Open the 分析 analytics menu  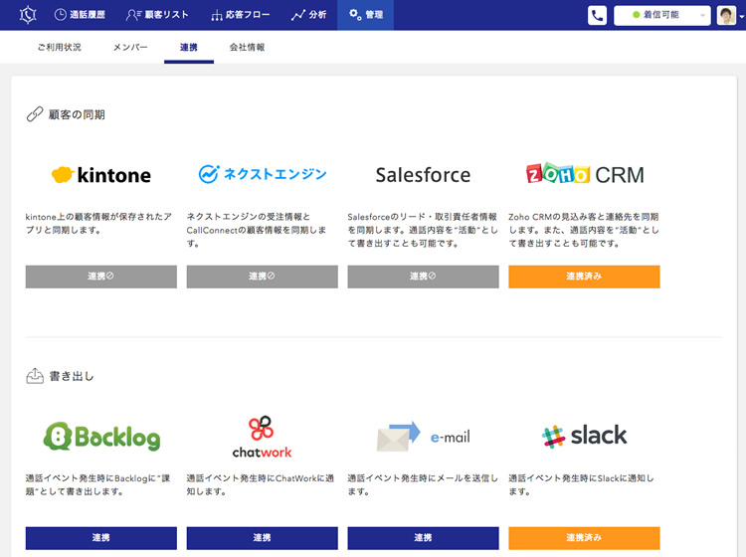[308, 15]
